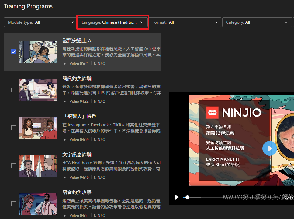Click the 文字訊息詐騙 thumbnail image

pos(38,166)
